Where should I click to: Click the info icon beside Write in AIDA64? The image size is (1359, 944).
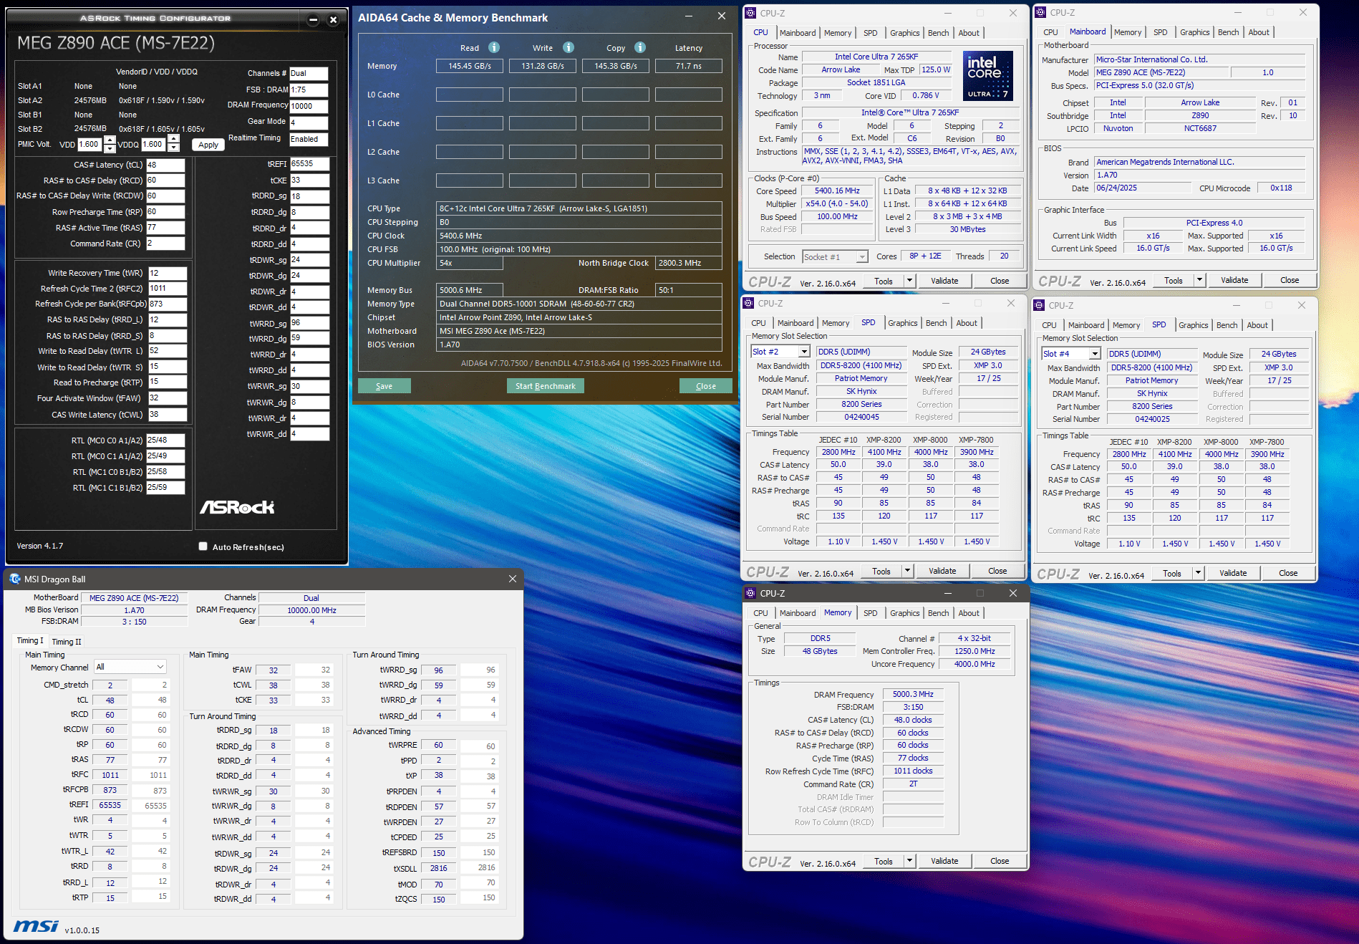click(x=569, y=47)
